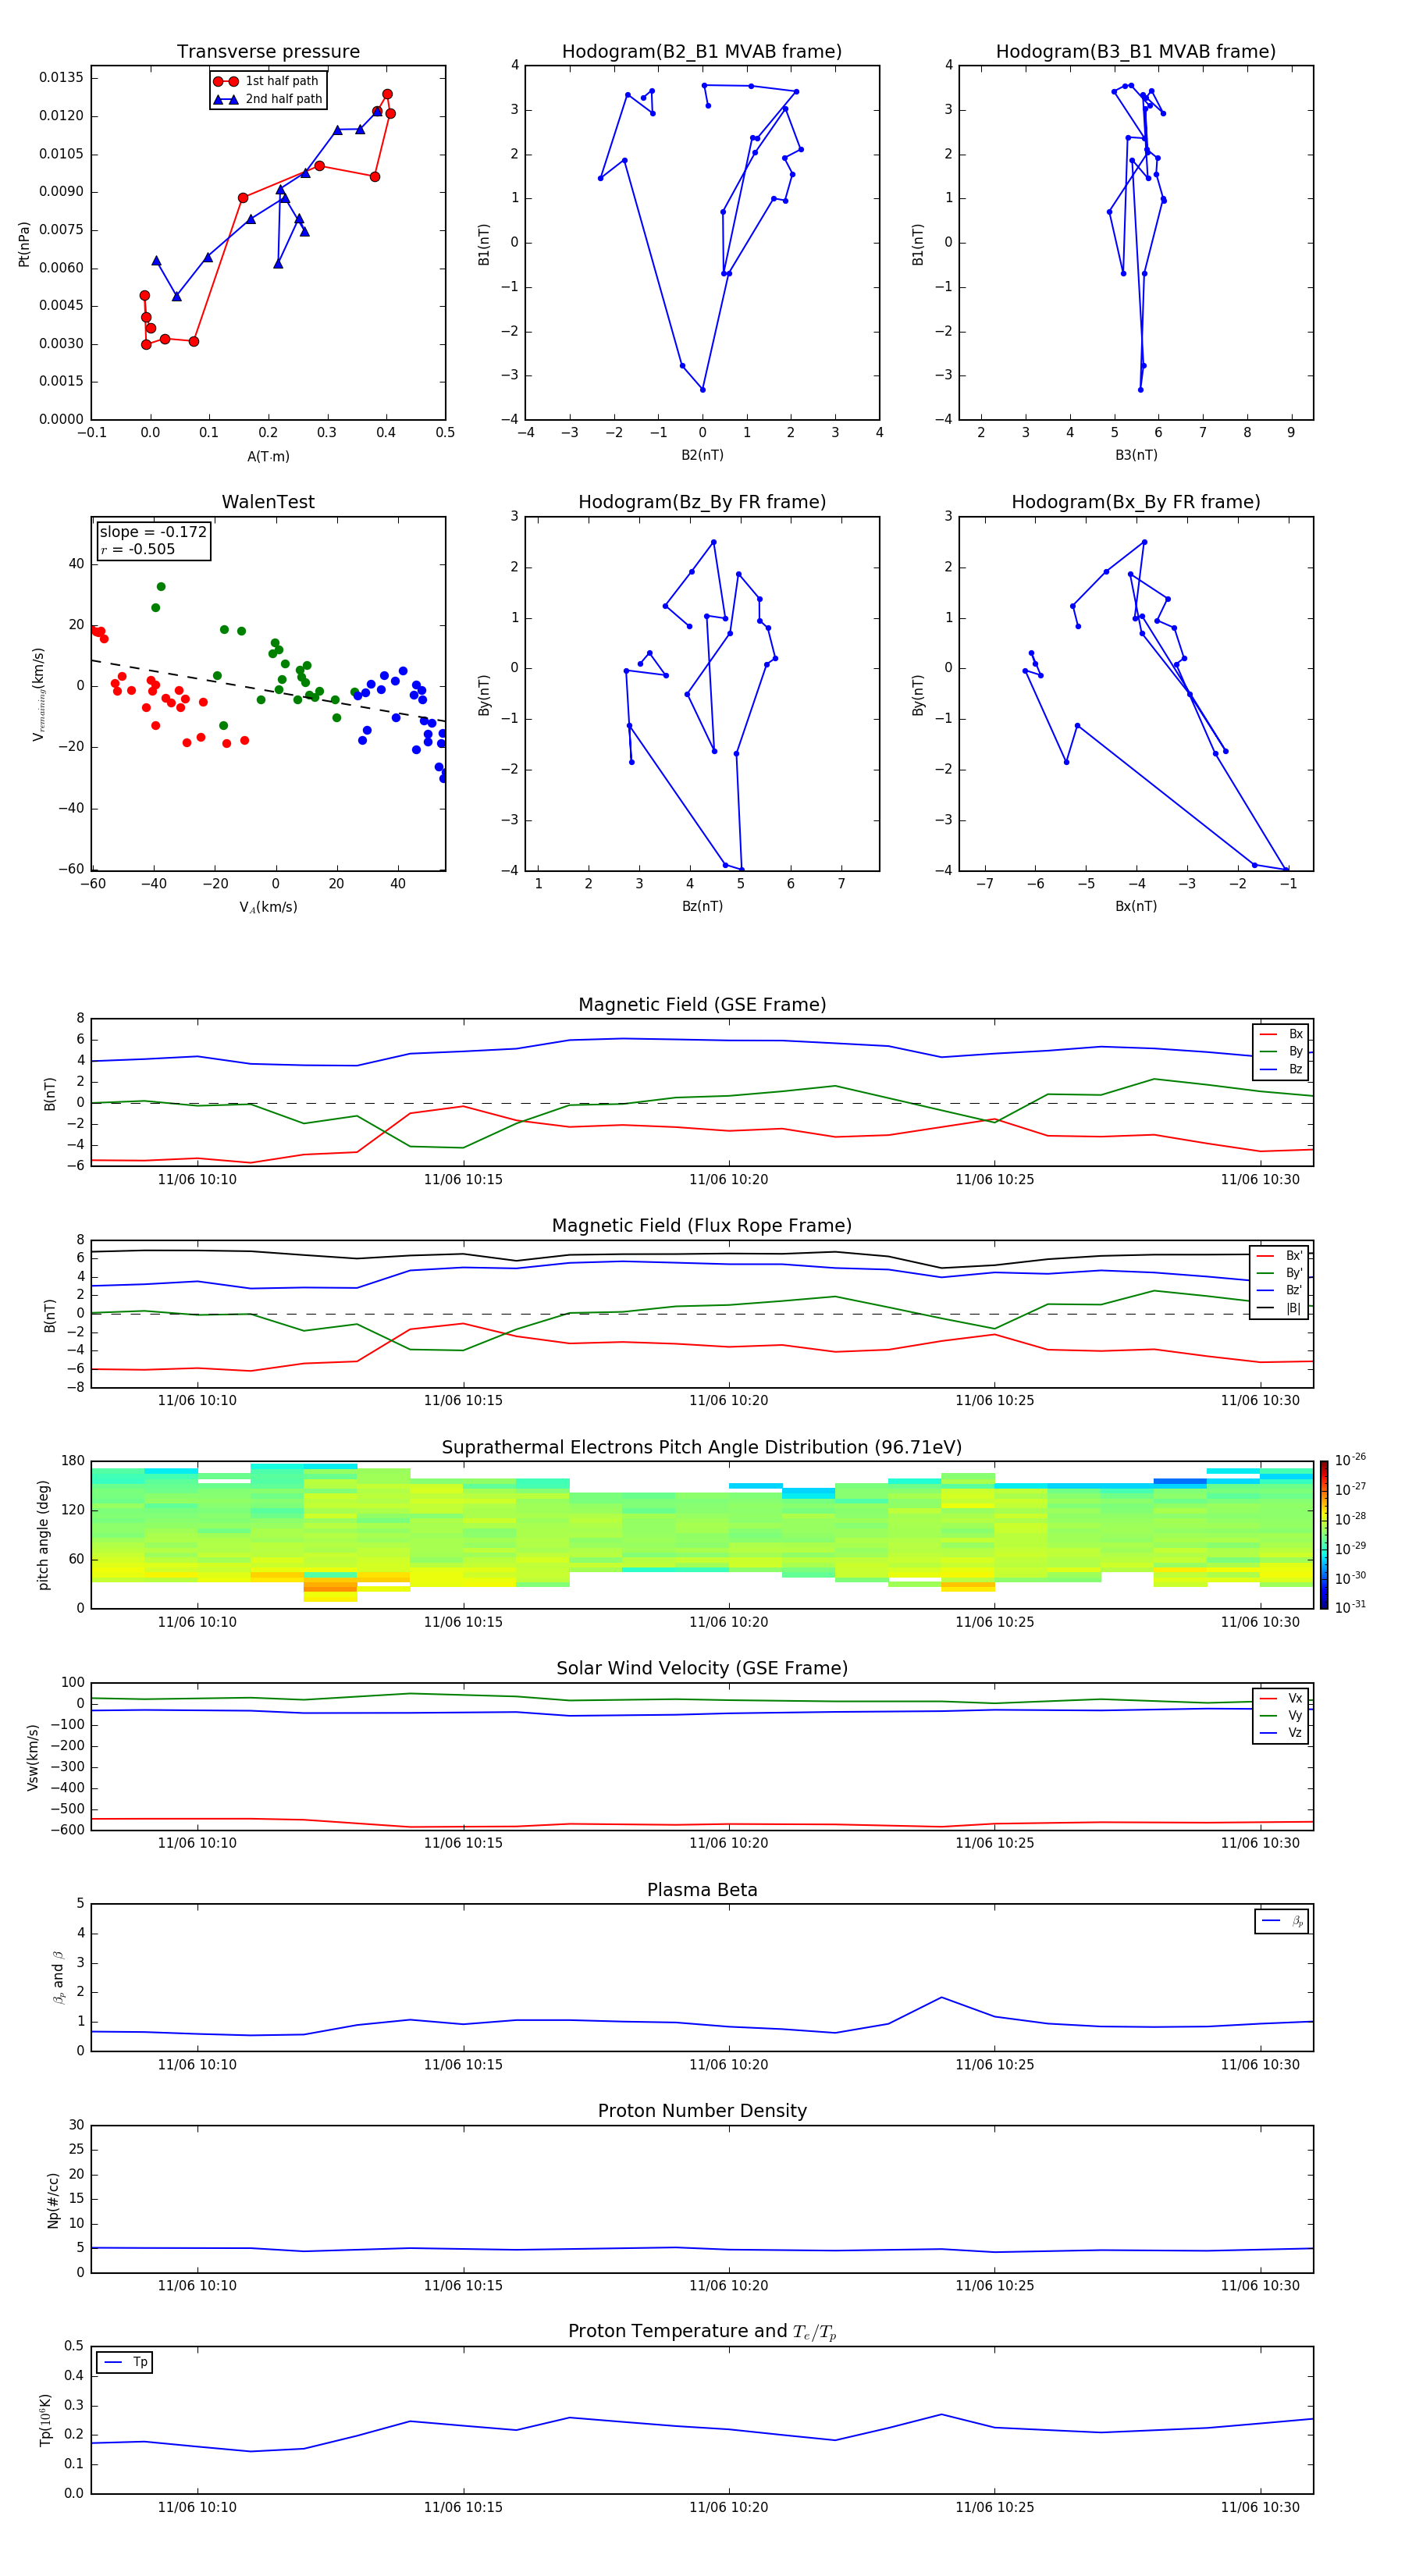Click "11/06 10:15" tick under Proton Temperature plot
The width and height of the screenshot is (1405, 2576).
click(x=463, y=2507)
